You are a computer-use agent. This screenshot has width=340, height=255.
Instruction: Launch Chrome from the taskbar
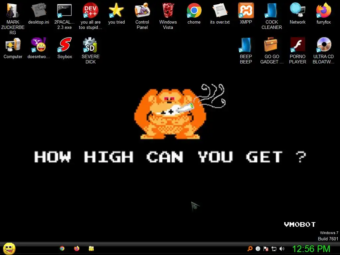(x=62, y=248)
